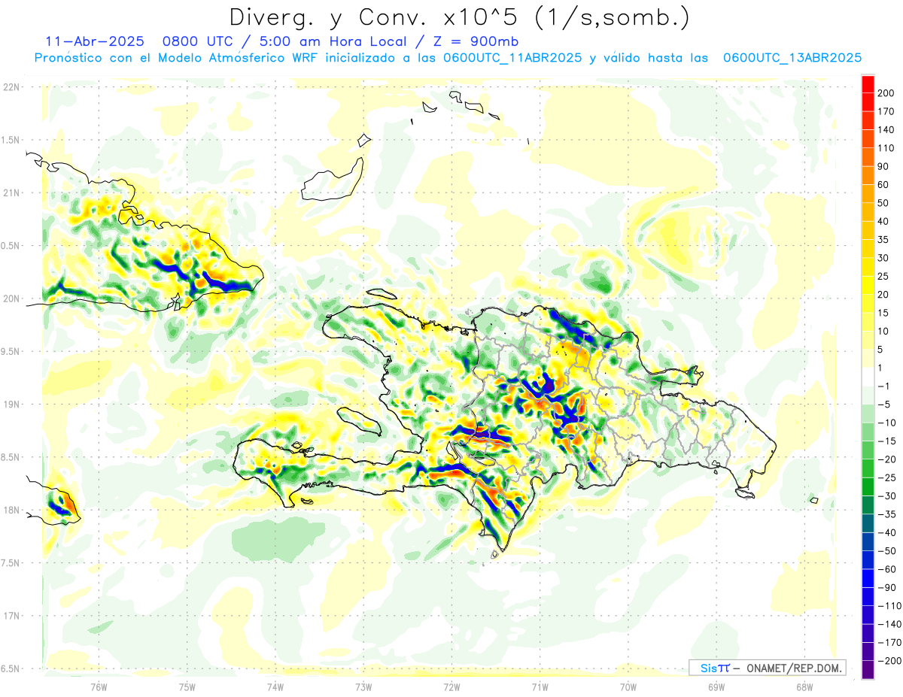
Task: Pick the dark purple swatch below -200
Action: pyautogui.click(x=868, y=670)
